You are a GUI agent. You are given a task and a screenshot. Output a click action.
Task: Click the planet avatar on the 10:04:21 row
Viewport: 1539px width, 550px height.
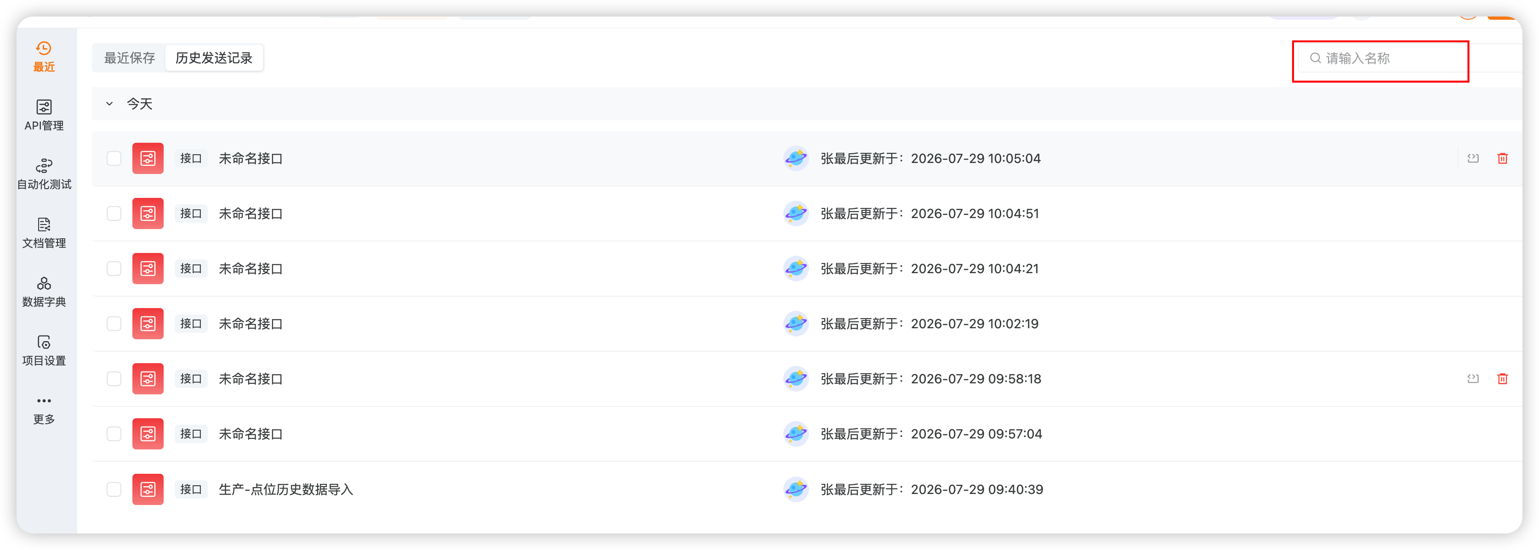pyautogui.click(x=796, y=269)
